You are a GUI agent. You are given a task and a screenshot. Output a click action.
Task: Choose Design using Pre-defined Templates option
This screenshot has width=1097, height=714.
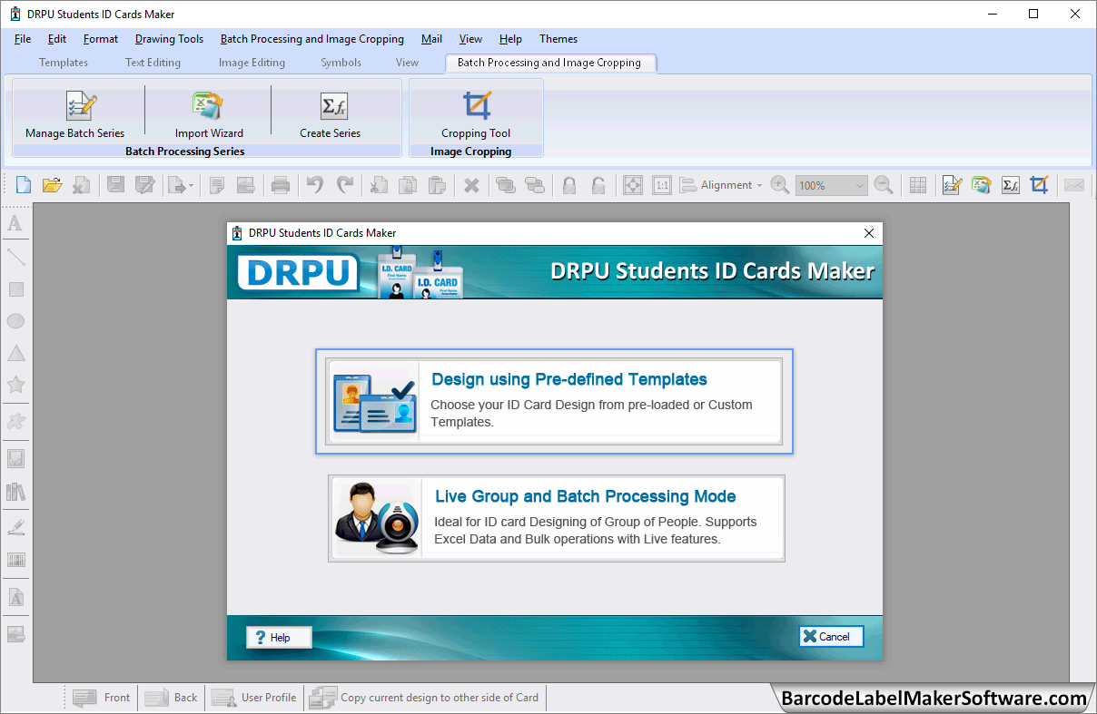pos(555,401)
